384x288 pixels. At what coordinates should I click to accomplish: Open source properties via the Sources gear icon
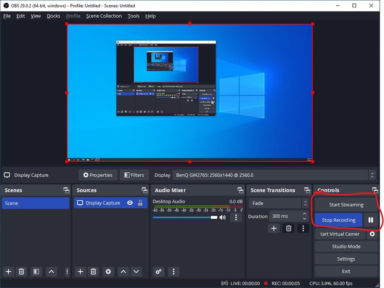108,272
